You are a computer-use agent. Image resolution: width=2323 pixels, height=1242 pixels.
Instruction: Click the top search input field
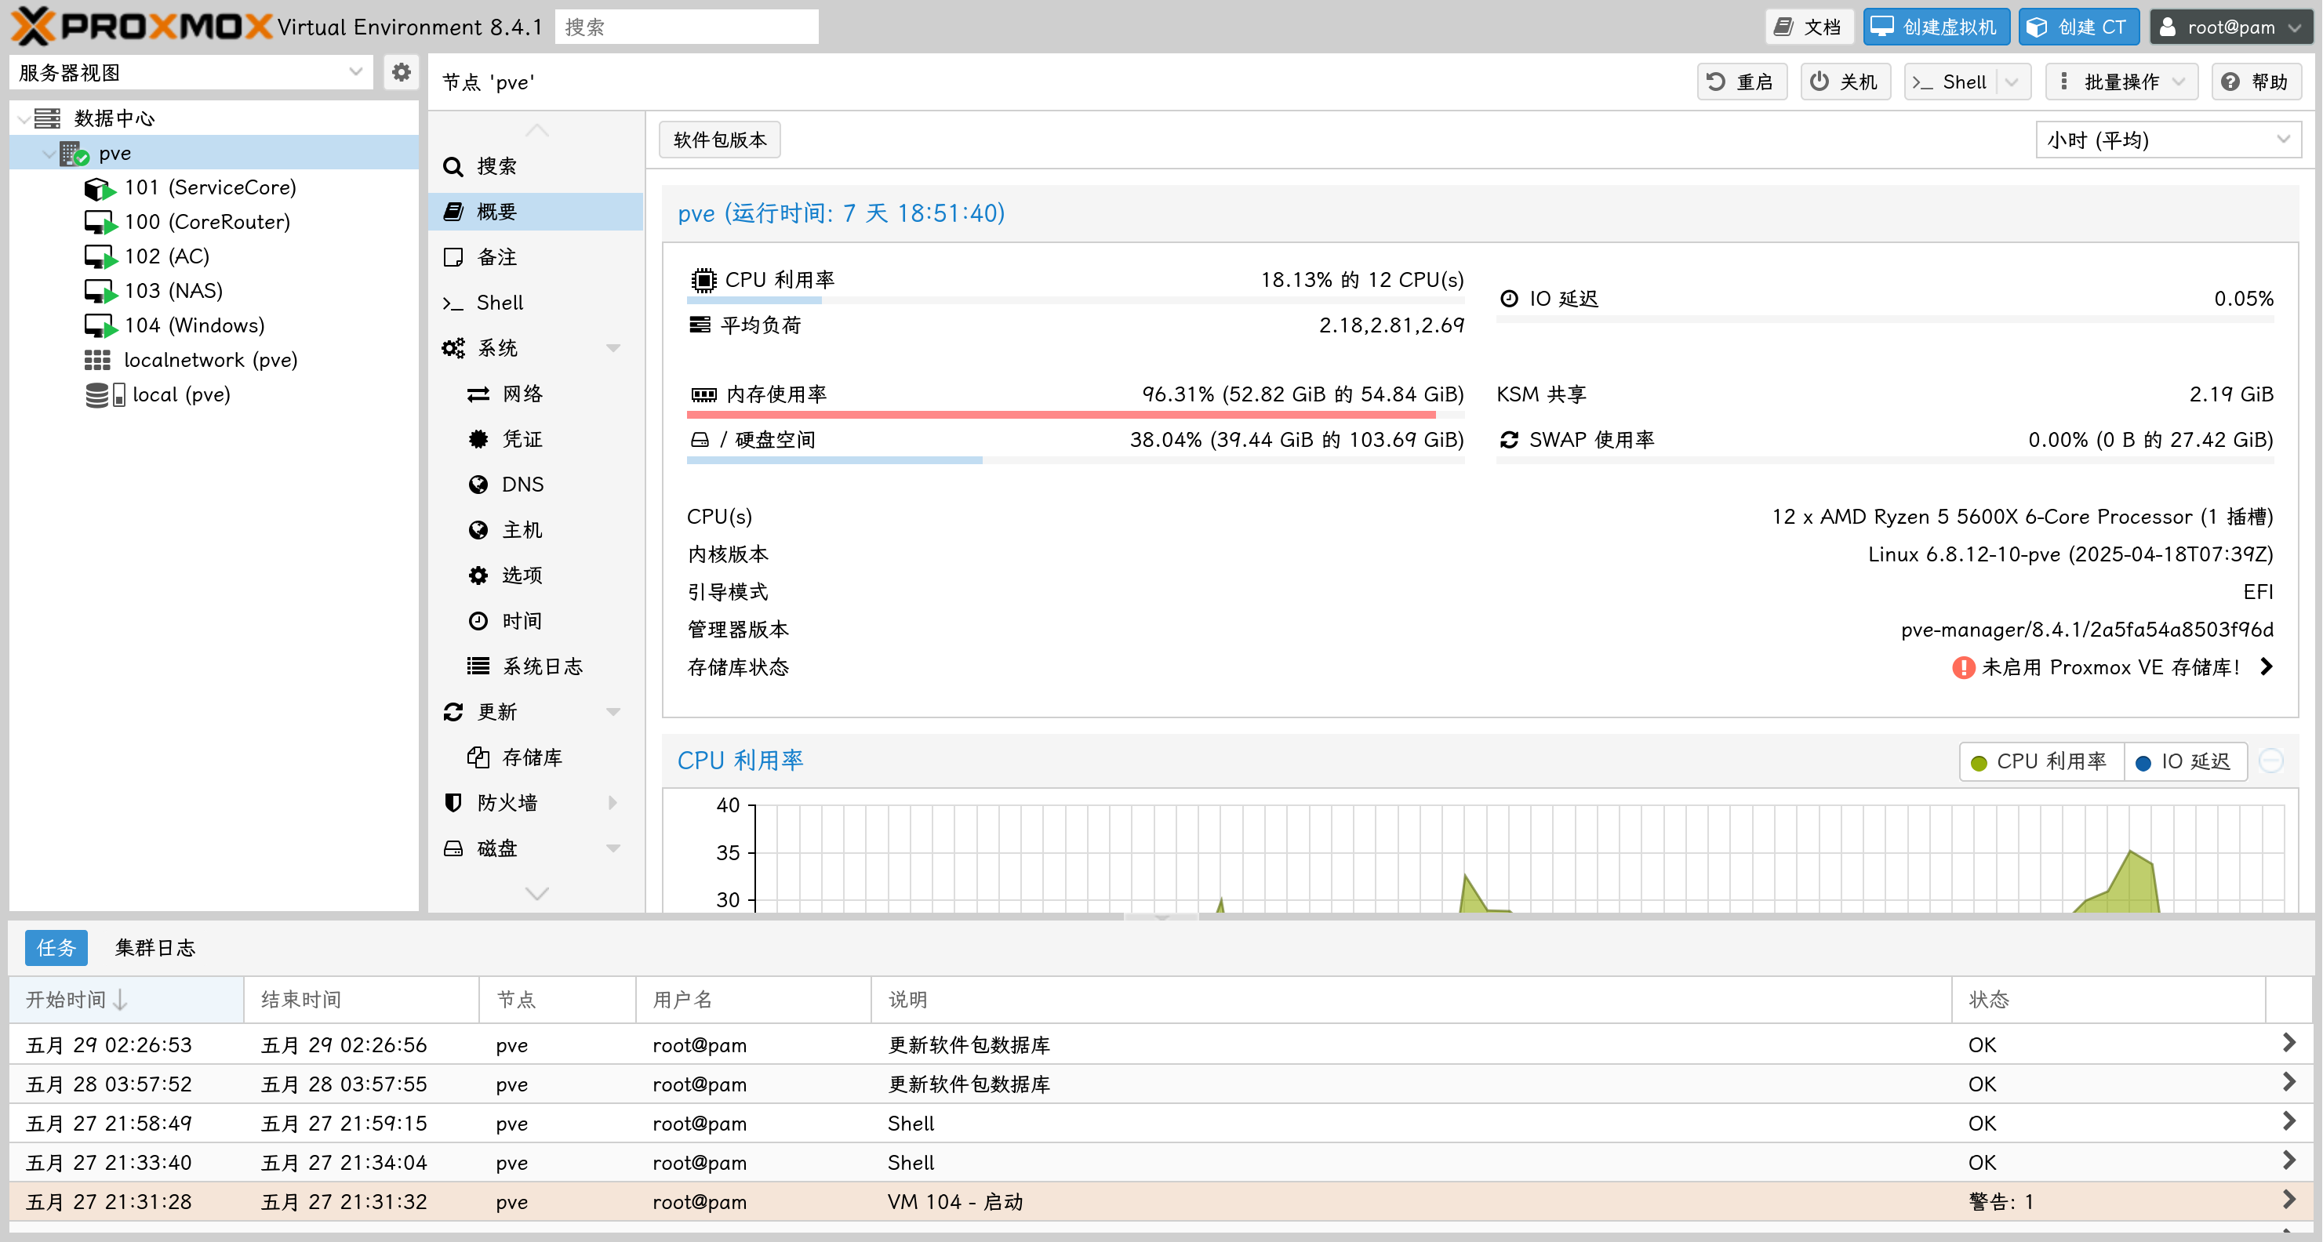coord(685,27)
